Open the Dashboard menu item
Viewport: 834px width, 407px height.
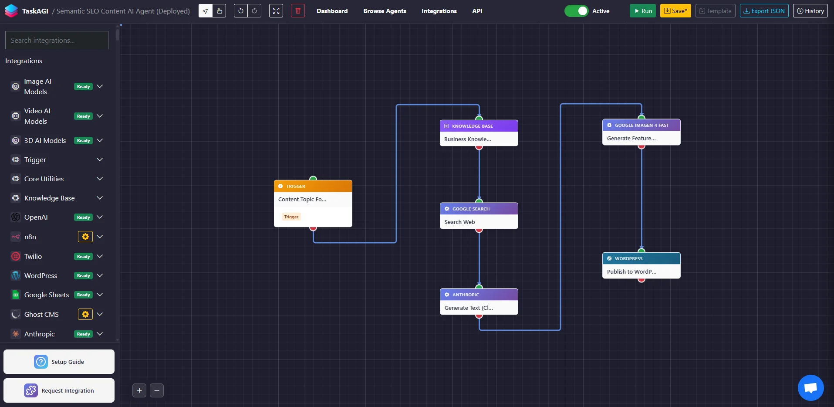332,11
